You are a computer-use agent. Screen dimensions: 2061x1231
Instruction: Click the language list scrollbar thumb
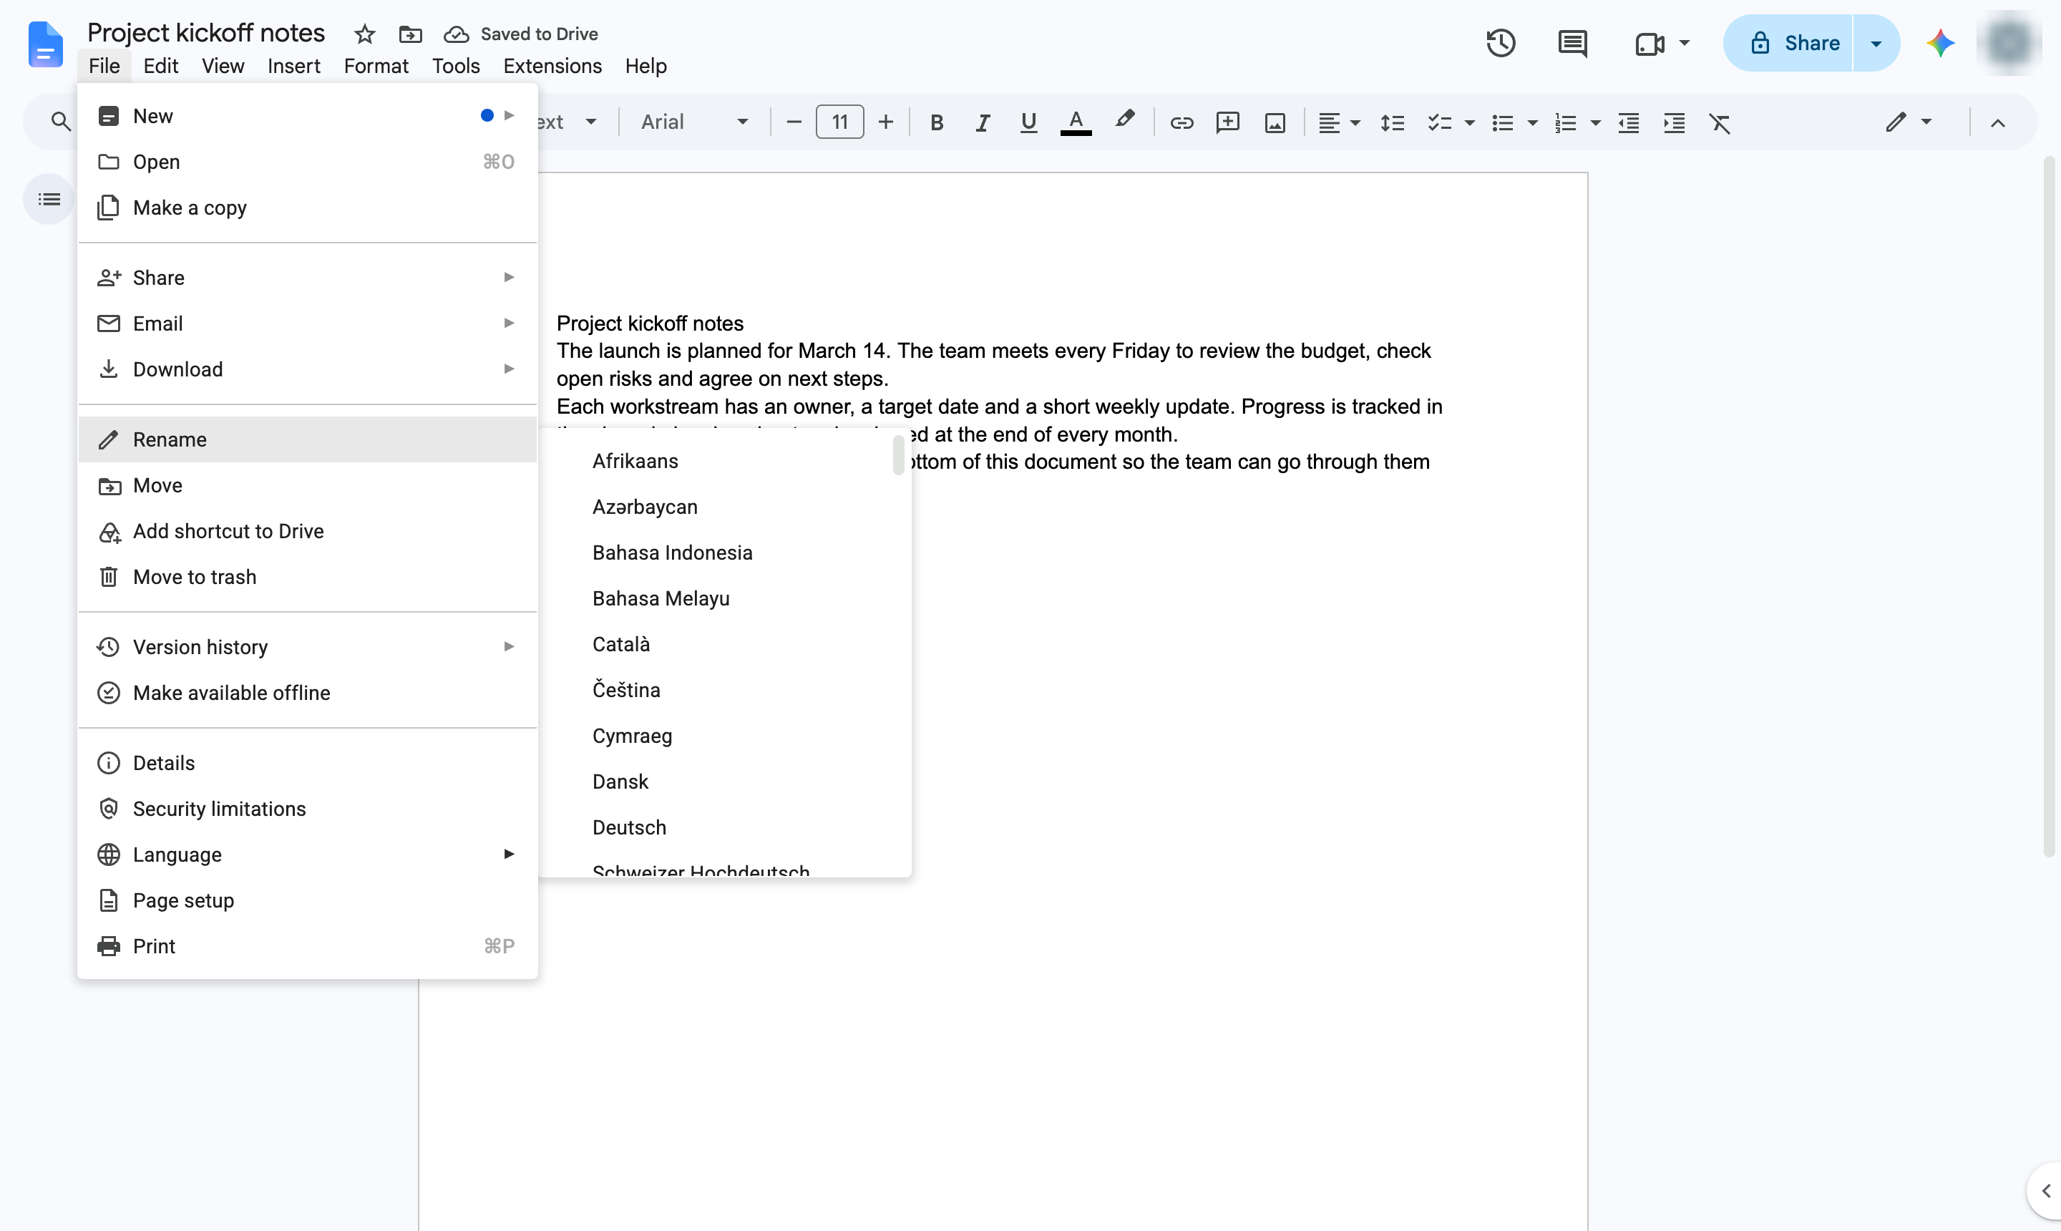(898, 455)
